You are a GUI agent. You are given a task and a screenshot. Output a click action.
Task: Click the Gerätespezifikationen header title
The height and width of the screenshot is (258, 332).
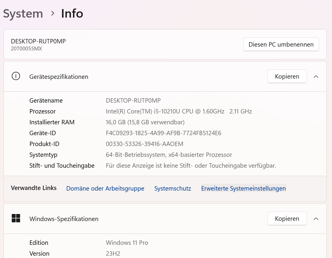(59, 77)
